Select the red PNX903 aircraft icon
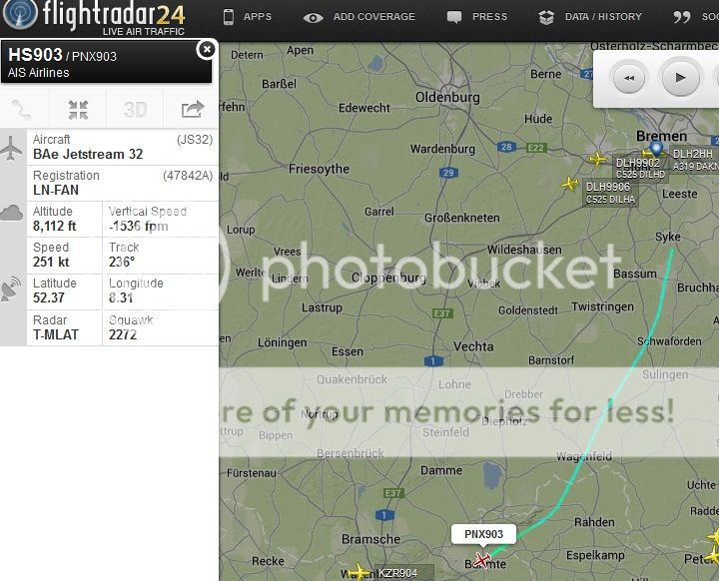The image size is (719, 581). click(x=482, y=559)
